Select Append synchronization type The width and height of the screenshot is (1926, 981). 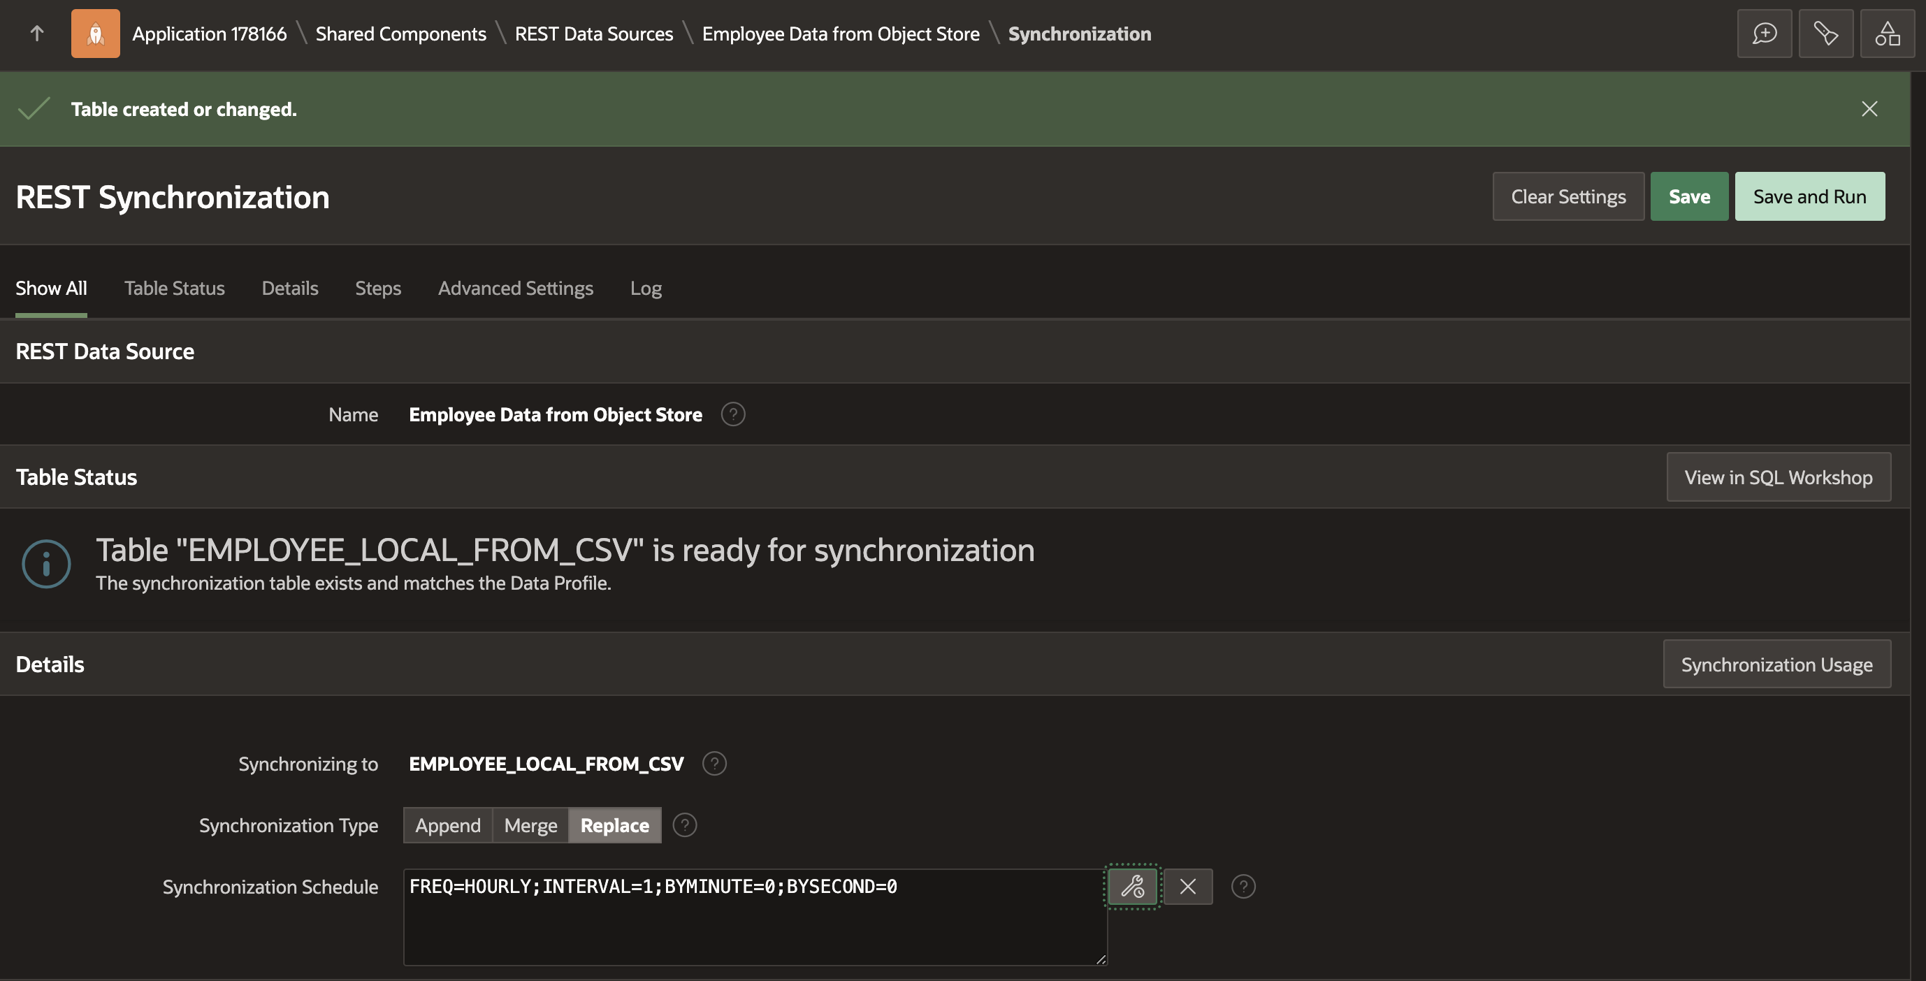[x=448, y=825]
